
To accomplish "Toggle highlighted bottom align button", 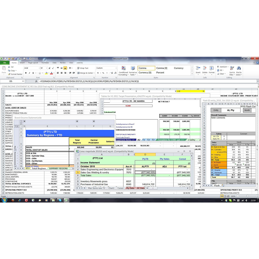I will [65, 68].
